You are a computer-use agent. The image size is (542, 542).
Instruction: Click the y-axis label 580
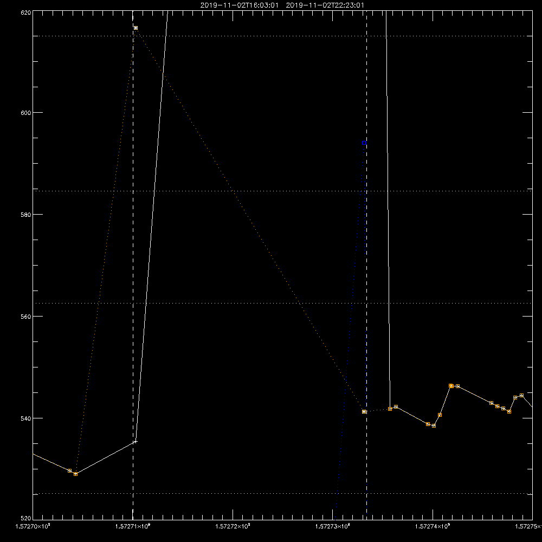pyautogui.click(x=26, y=214)
